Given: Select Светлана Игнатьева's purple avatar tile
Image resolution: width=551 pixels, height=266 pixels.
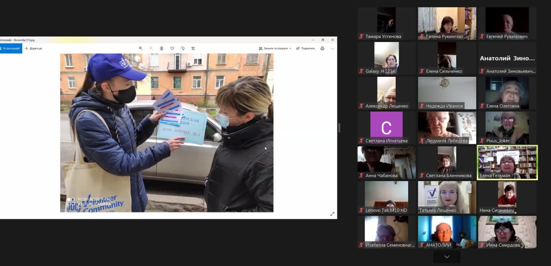Looking at the screenshot, I should (386, 124).
